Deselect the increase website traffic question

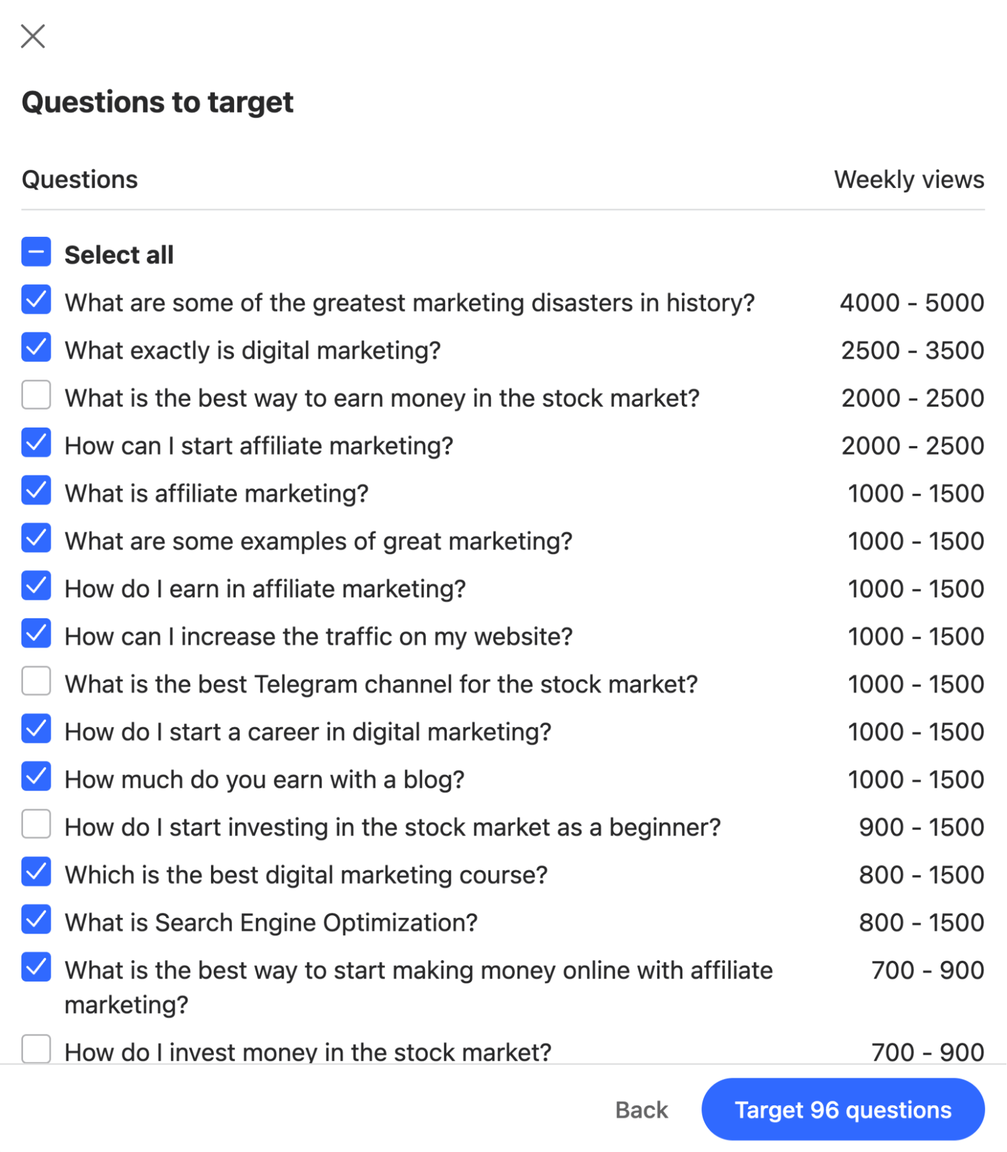pos(36,636)
